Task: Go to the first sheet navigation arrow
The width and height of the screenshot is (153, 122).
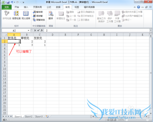Action: (x=3, y=116)
